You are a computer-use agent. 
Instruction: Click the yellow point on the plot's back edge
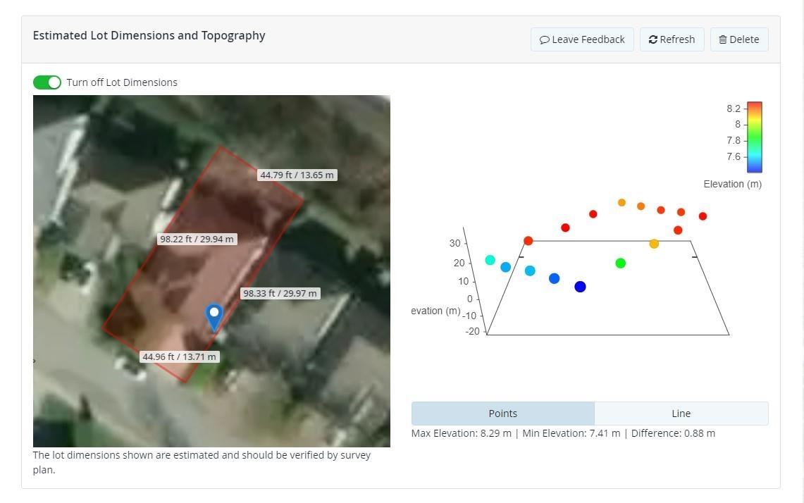(654, 244)
